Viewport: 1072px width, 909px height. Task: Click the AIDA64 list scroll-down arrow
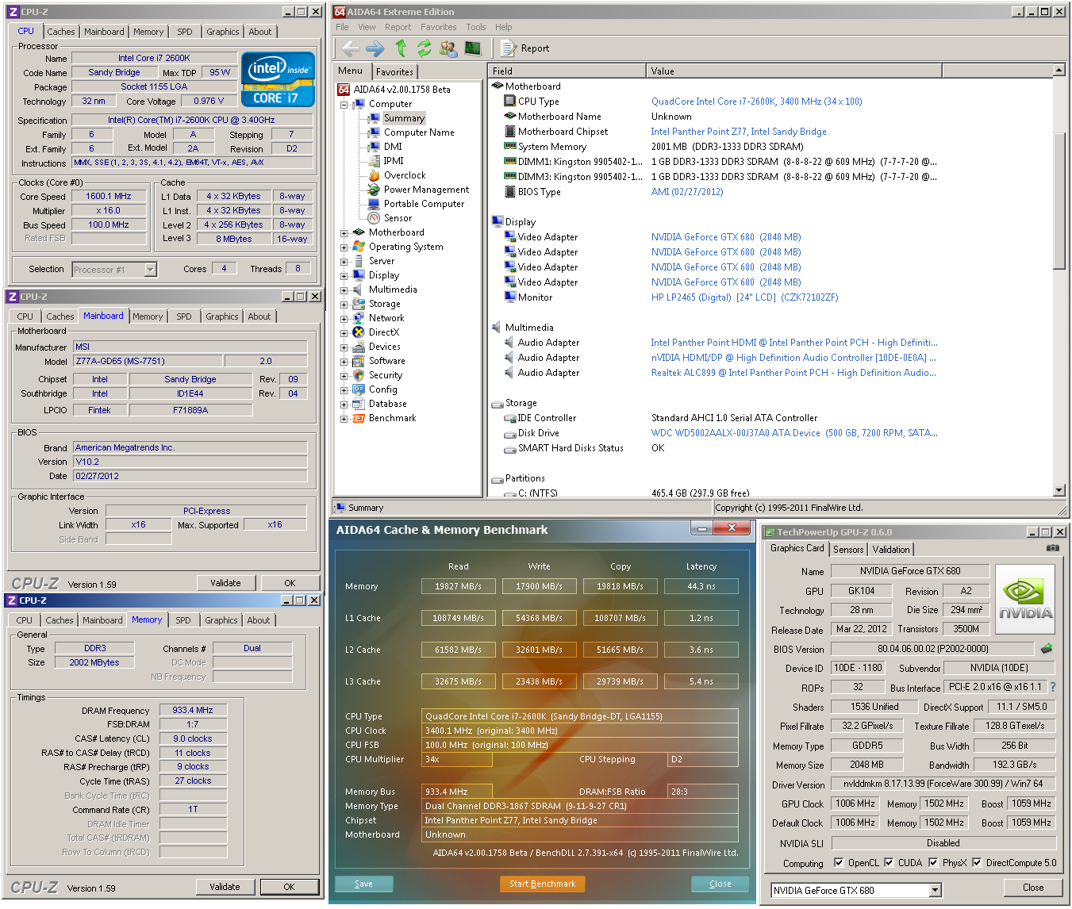(x=1059, y=490)
